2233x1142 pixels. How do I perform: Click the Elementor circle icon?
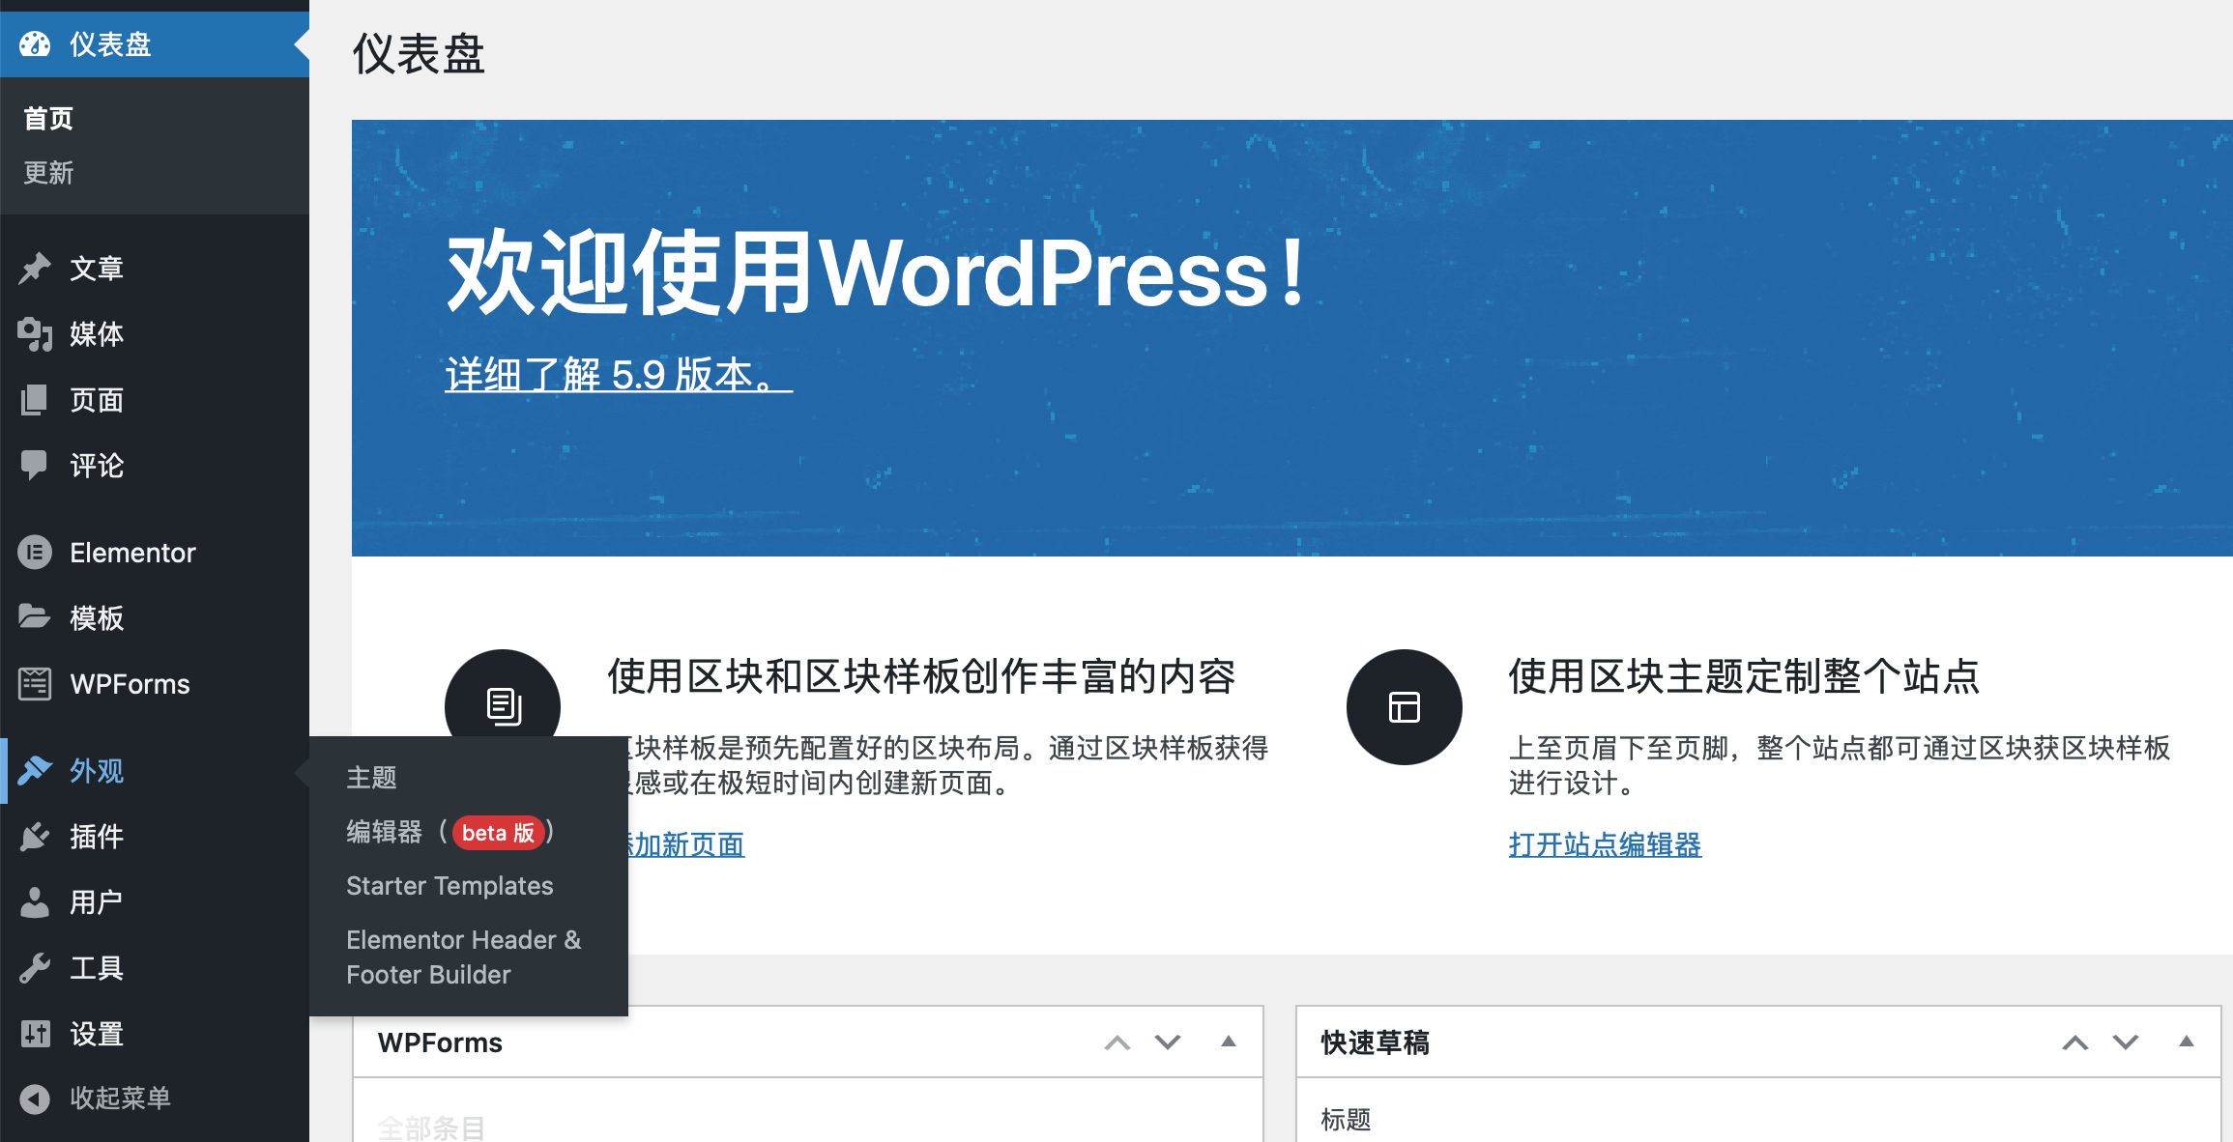[x=35, y=553]
